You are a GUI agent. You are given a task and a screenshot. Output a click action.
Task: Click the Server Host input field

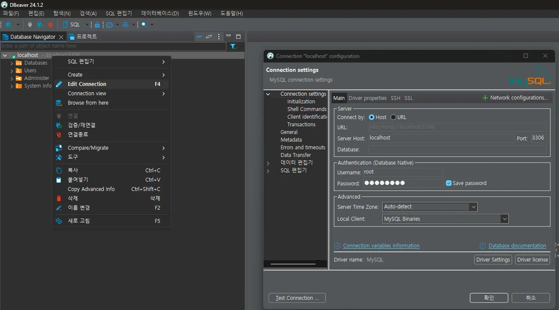point(440,138)
